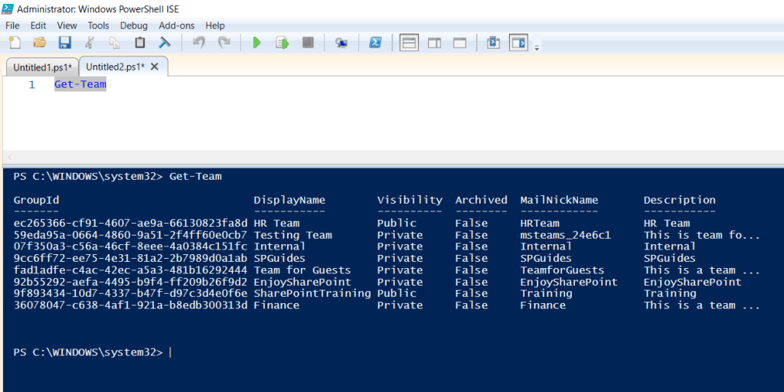Image resolution: width=784 pixels, height=392 pixels.
Task: Click GroupId starting with fad1adfe
Action: point(130,270)
